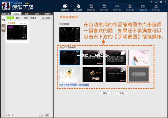168x118 pixels.
Task: Click 点击编辑 title of the video
Action: pos(11,23)
